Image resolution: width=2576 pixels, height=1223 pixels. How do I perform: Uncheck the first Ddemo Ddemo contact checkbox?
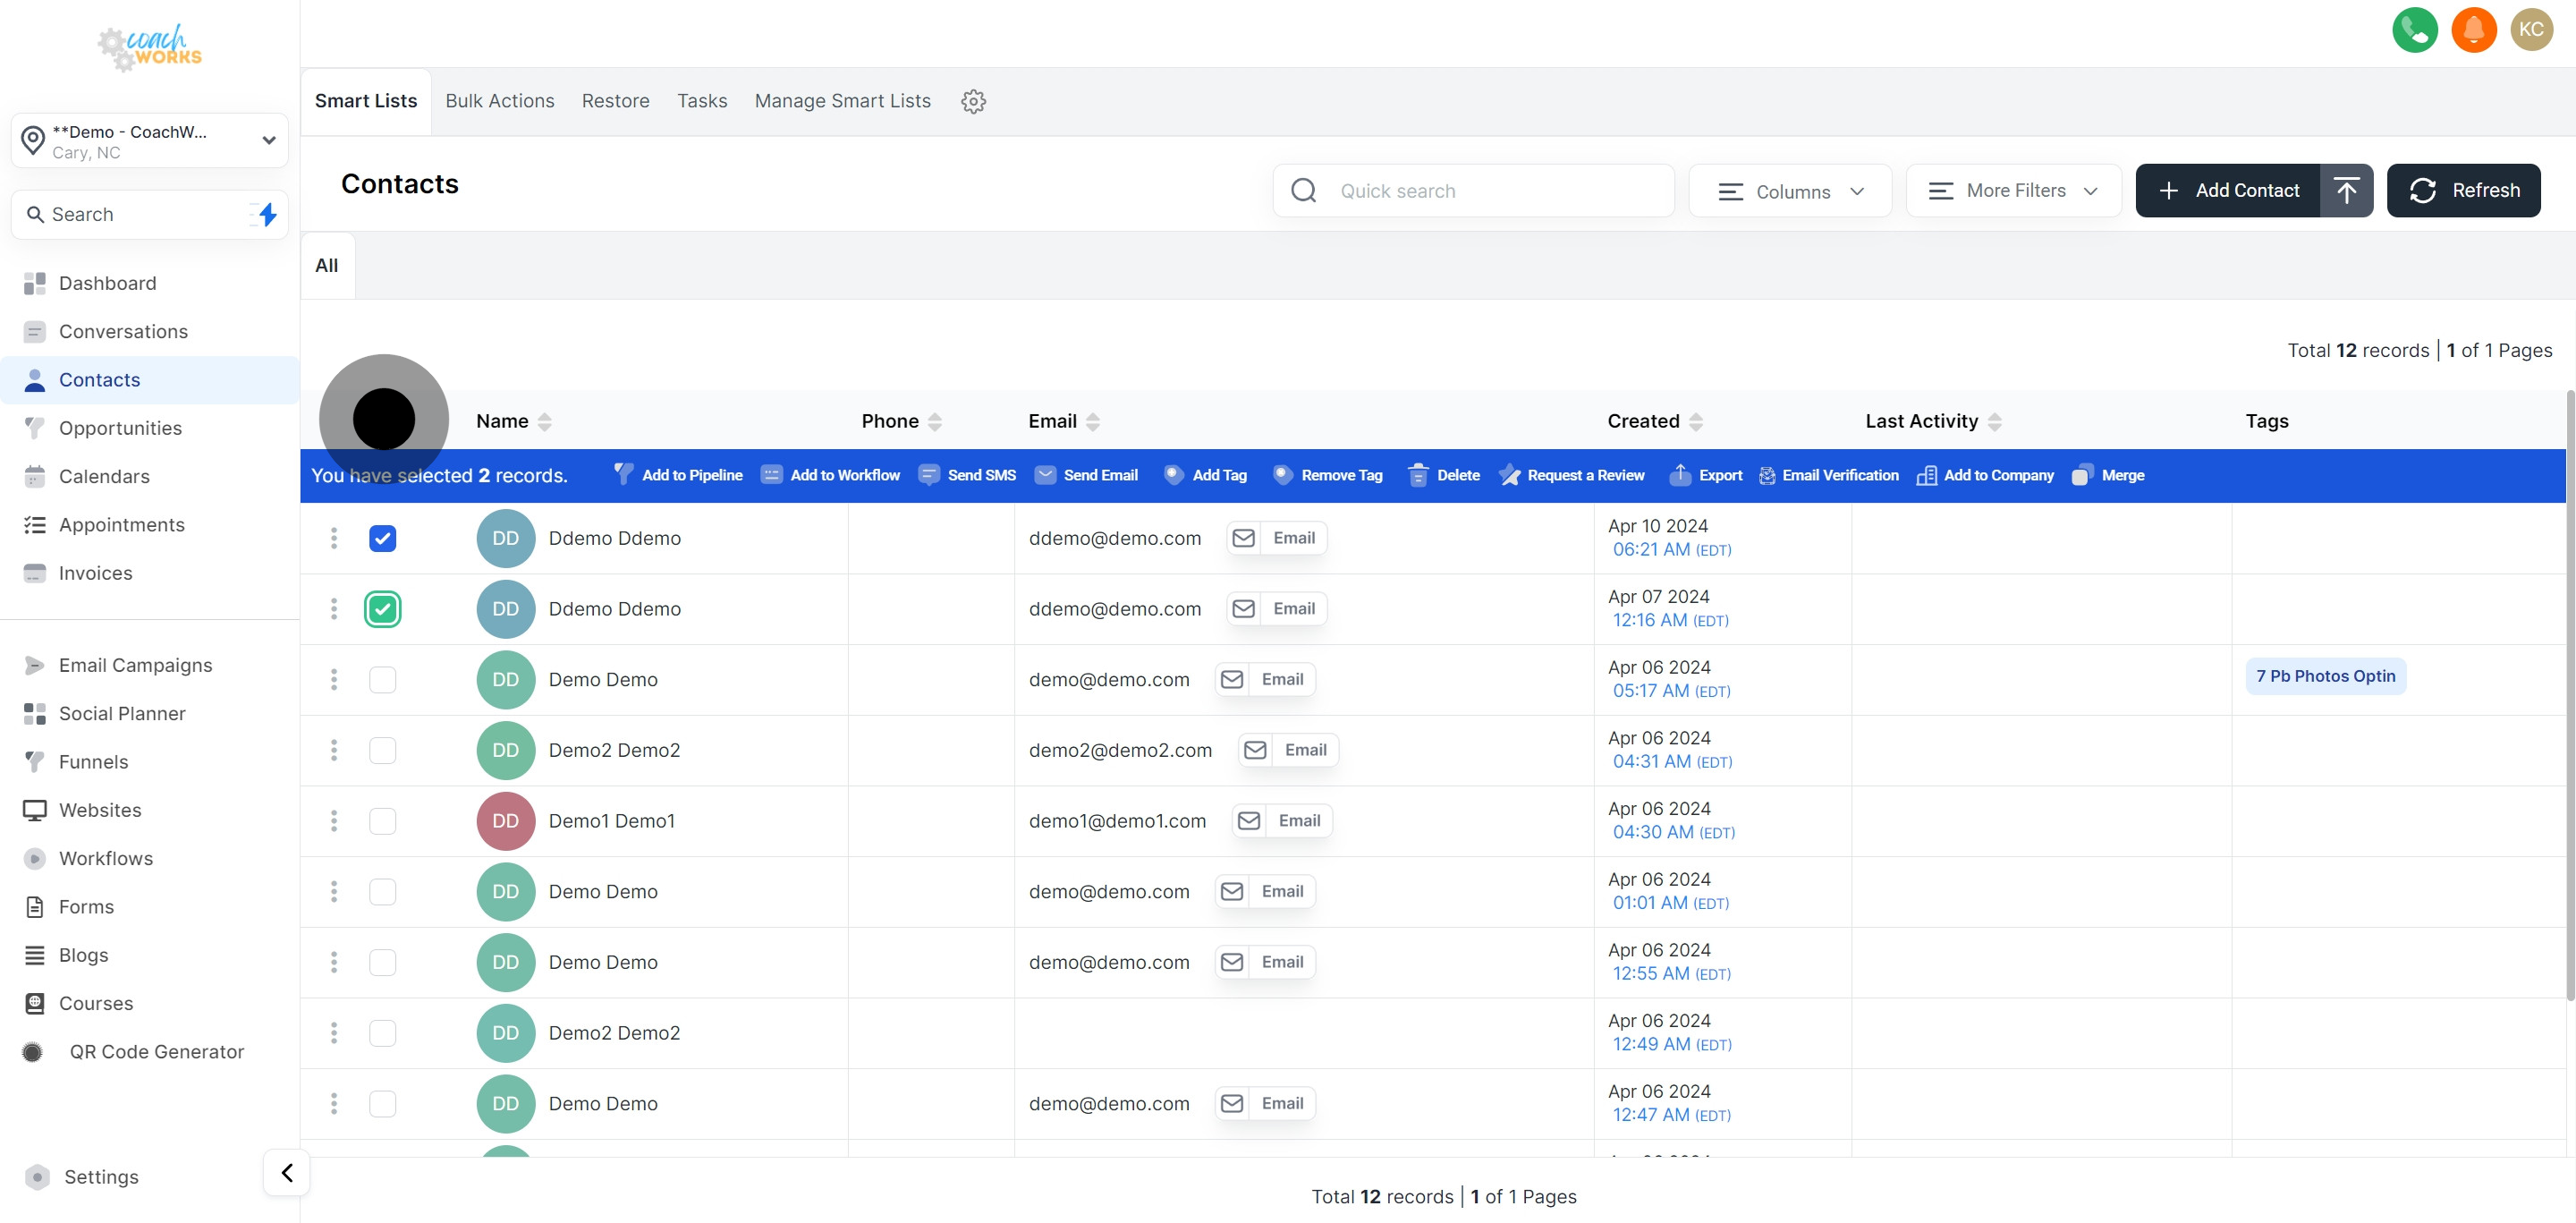(382, 538)
